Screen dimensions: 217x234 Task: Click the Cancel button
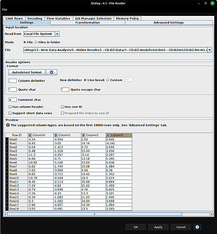[x=181, y=227]
